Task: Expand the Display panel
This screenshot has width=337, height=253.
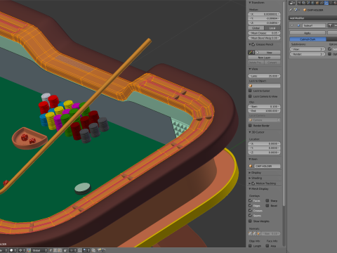Action: tap(250, 173)
